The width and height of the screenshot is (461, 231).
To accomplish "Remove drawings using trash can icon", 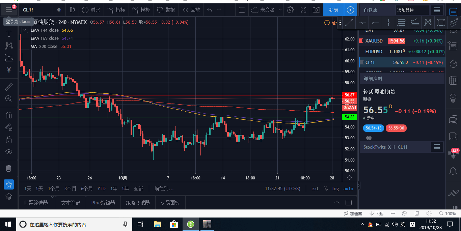I will coord(9,168).
